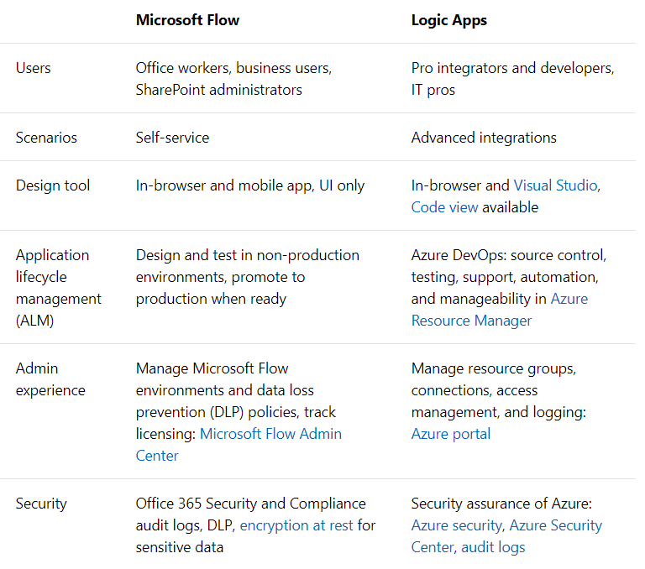
Task: Open the encryption at rest link
Action: point(296,525)
